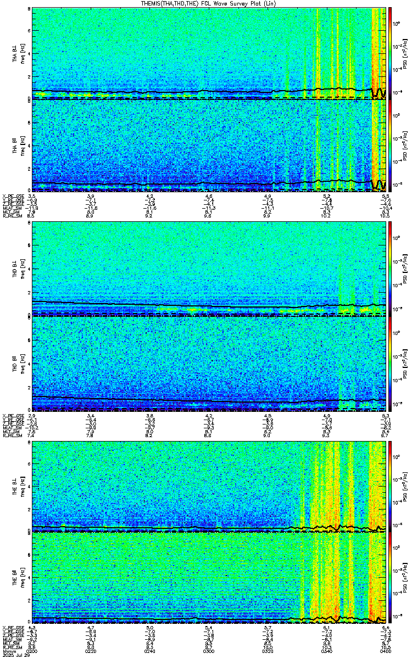Click the 'THE B⊥ freq [Hz]' axis label

coord(18,487)
